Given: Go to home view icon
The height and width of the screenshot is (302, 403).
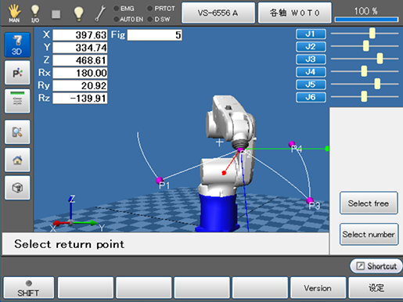Looking at the screenshot, I should tap(17, 160).
